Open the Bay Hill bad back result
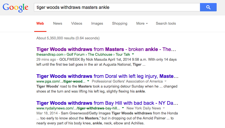 (107, 103)
